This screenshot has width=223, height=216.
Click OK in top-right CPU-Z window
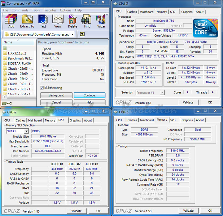click(x=210, y=102)
